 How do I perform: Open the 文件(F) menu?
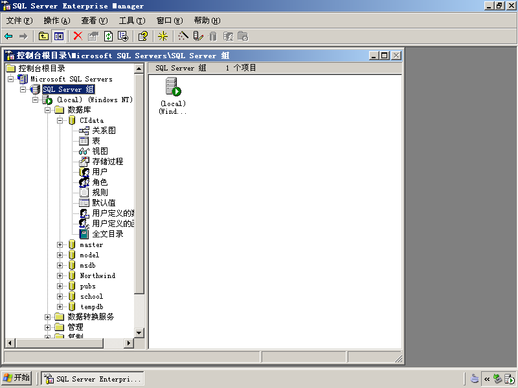[19, 21]
